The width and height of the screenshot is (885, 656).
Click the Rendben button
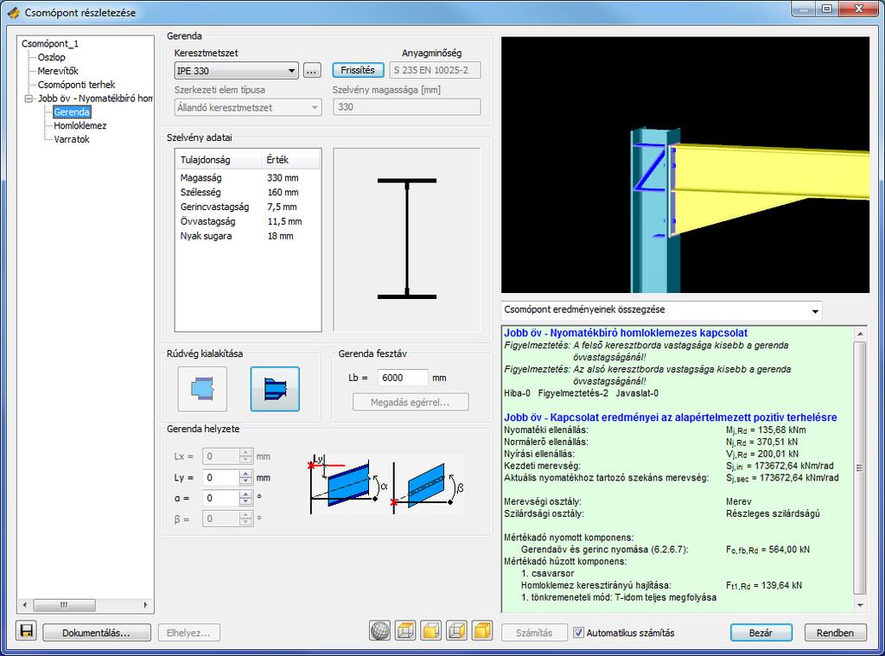[835, 633]
